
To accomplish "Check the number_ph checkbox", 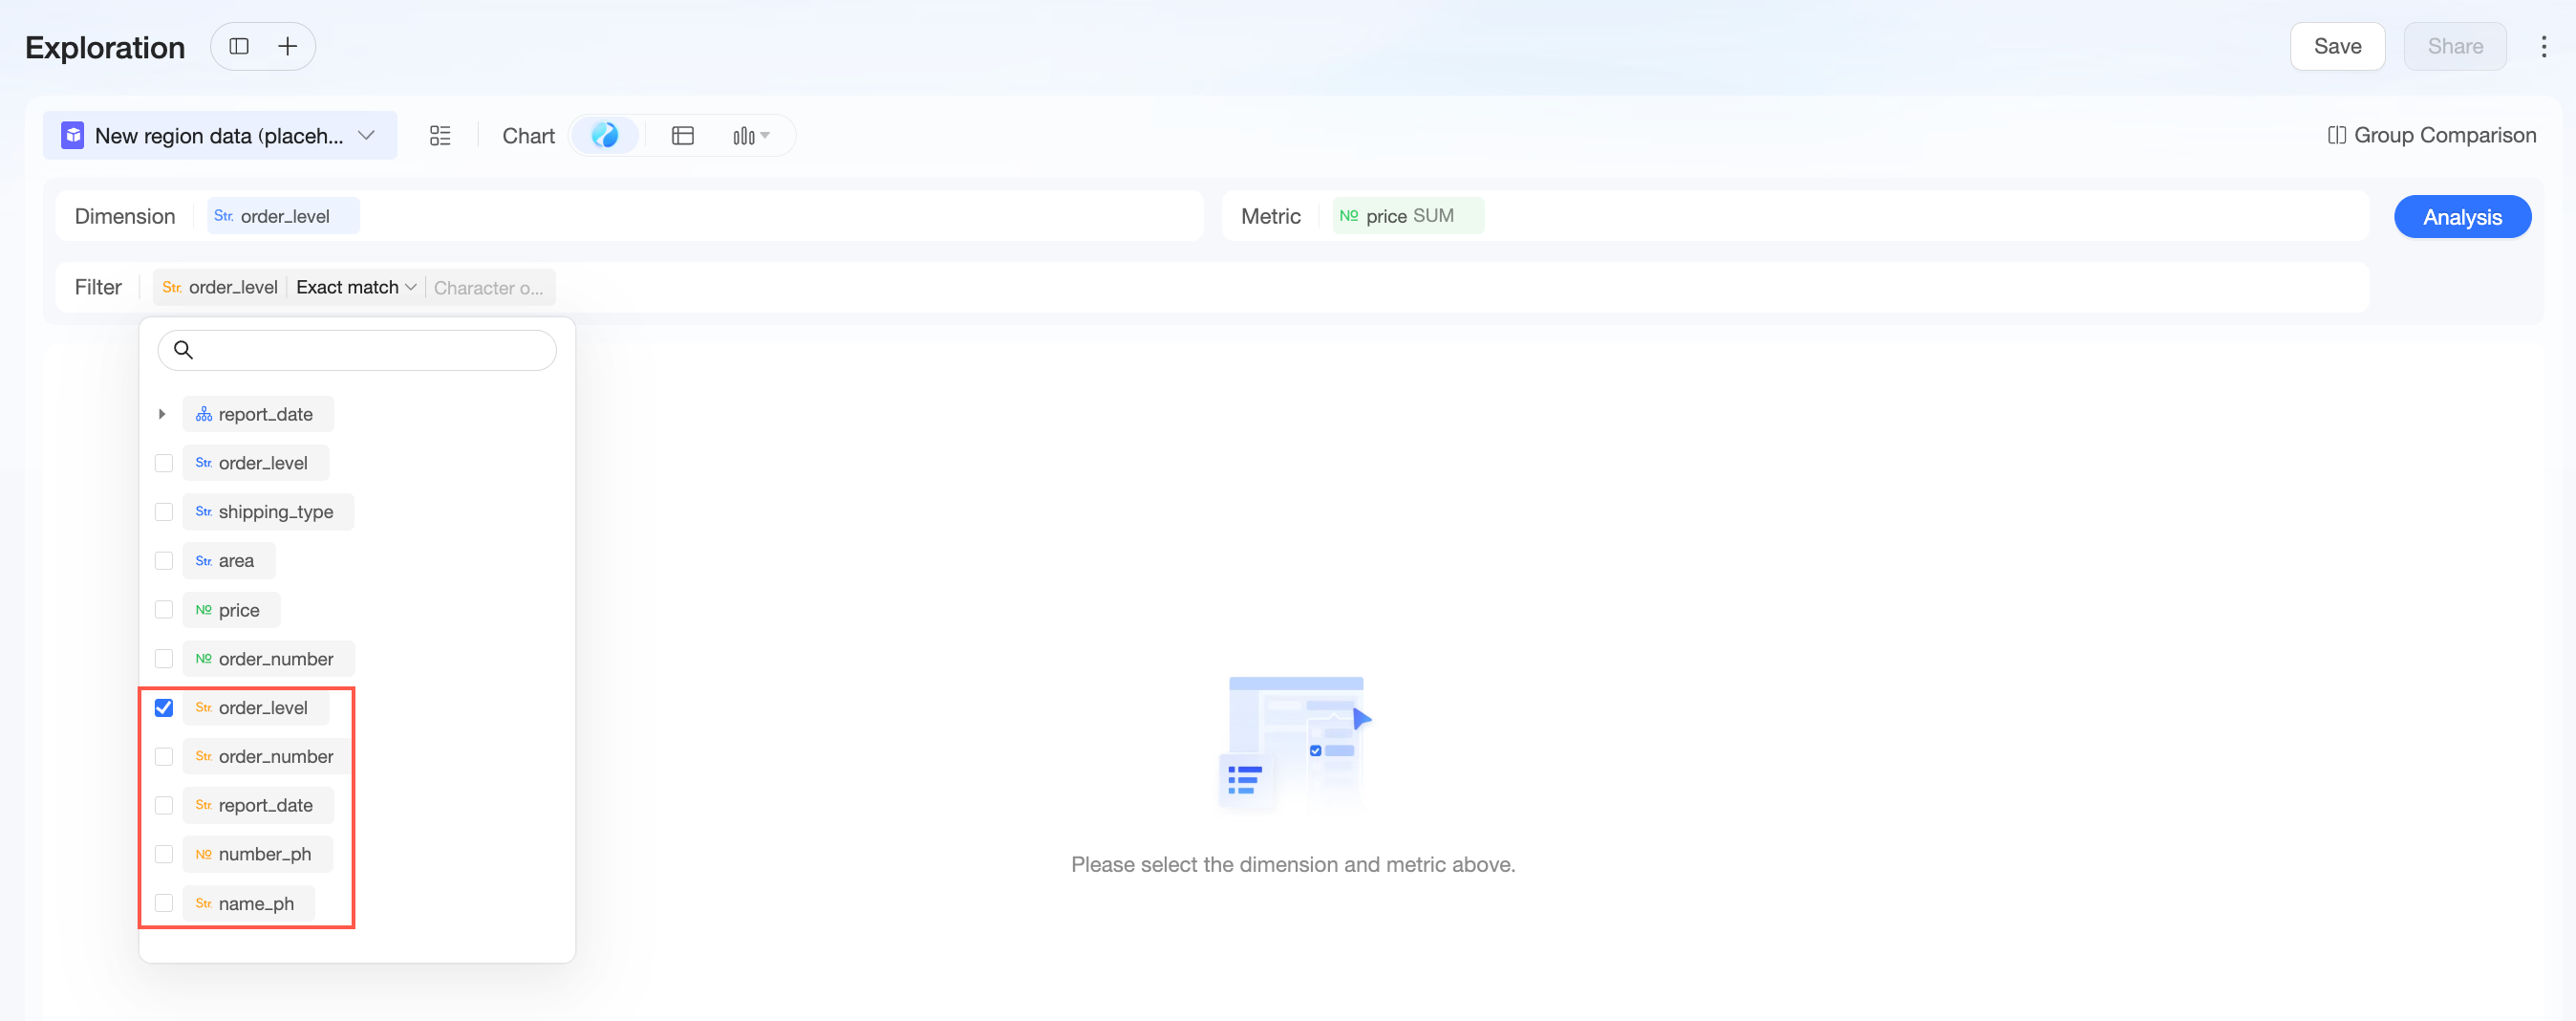I will coord(164,854).
